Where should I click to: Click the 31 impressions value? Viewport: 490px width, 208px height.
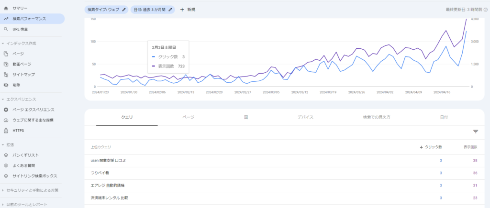pyautogui.click(x=475, y=186)
